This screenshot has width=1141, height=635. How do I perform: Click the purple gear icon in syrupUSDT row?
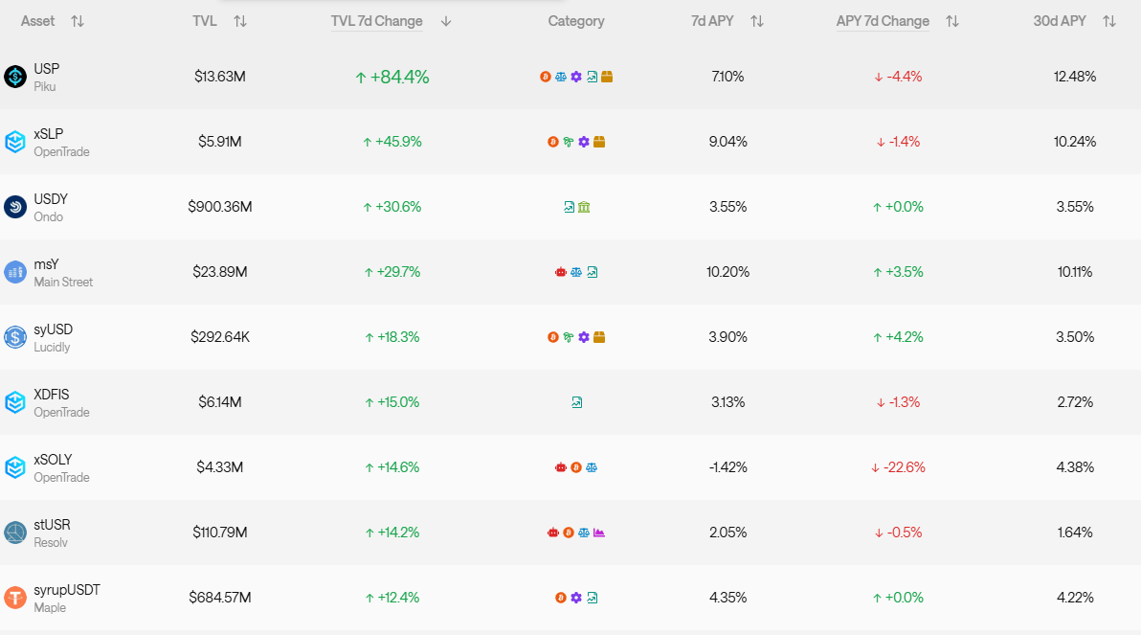(576, 598)
